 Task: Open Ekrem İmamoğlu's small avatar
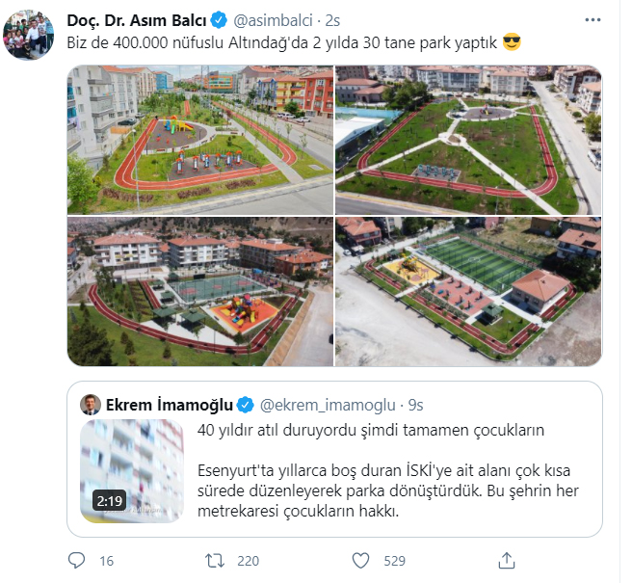[x=91, y=405]
